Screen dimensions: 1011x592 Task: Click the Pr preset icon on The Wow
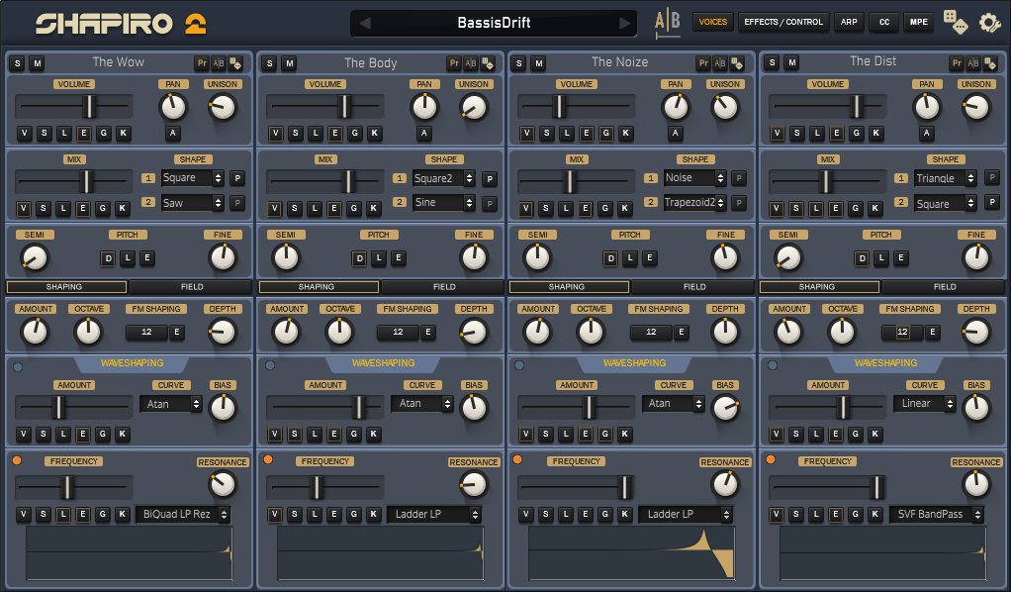tap(202, 63)
